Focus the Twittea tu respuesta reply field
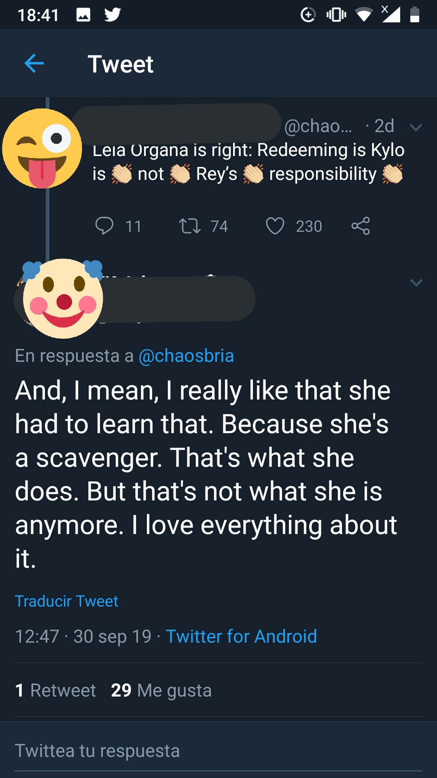This screenshot has width=437, height=778. (x=218, y=750)
